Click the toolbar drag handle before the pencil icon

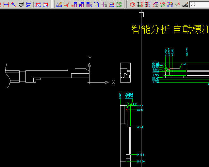(x=53, y=4)
